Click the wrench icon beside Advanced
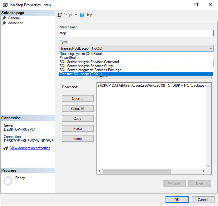The image size is (218, 206). point(4,23)
